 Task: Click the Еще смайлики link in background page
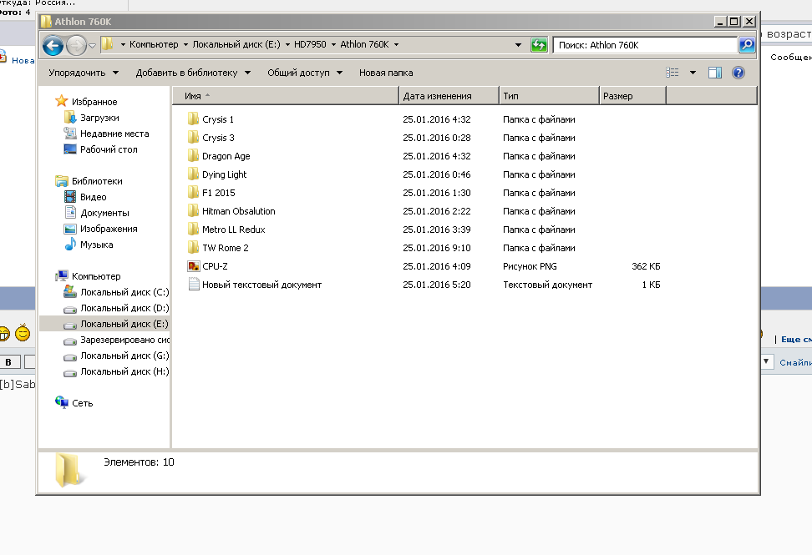796,340
